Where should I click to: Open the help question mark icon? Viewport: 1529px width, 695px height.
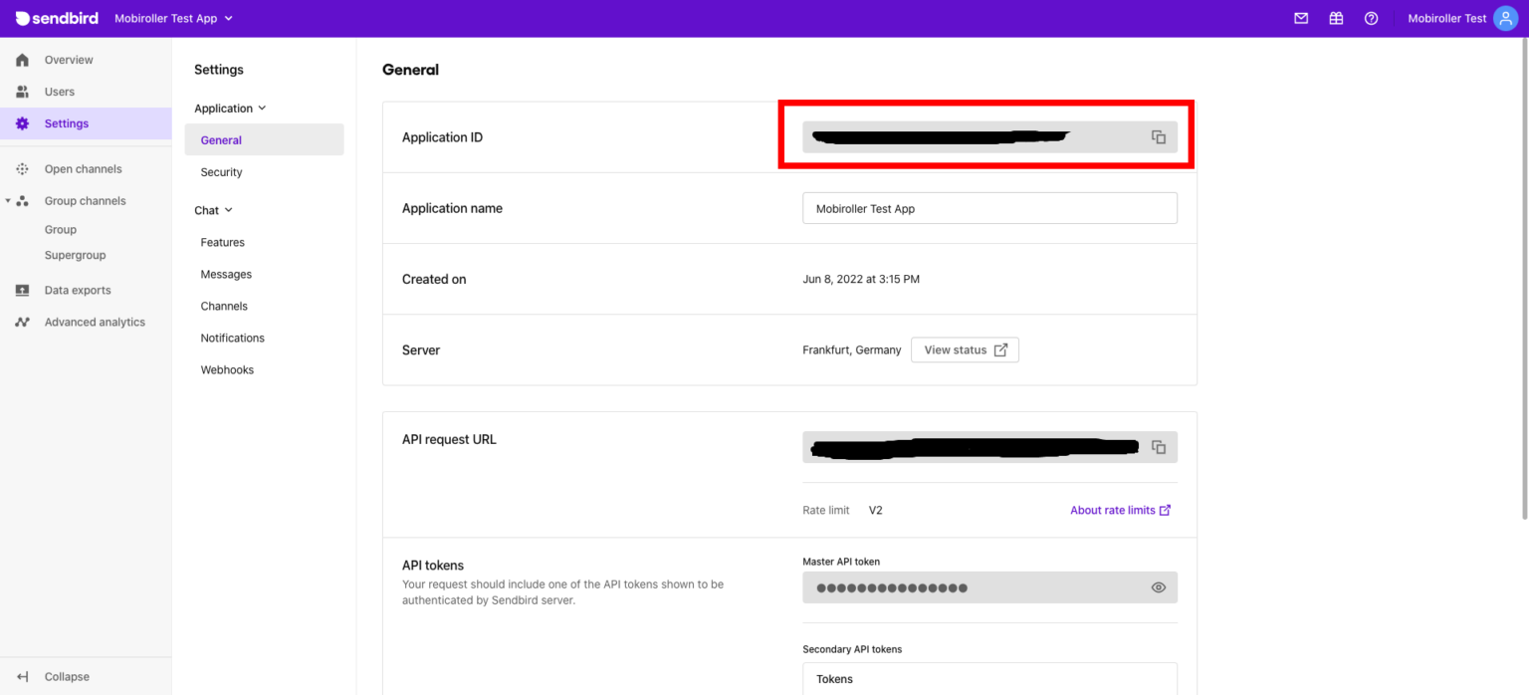(x=1371, y=18)
